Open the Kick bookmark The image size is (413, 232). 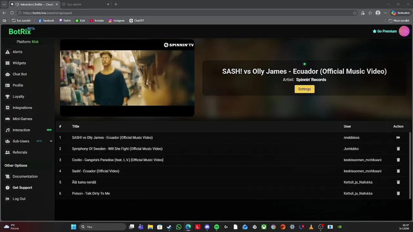(x=80, y=21)
